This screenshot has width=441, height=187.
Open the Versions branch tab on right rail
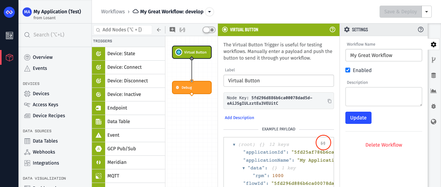[434, 60]
